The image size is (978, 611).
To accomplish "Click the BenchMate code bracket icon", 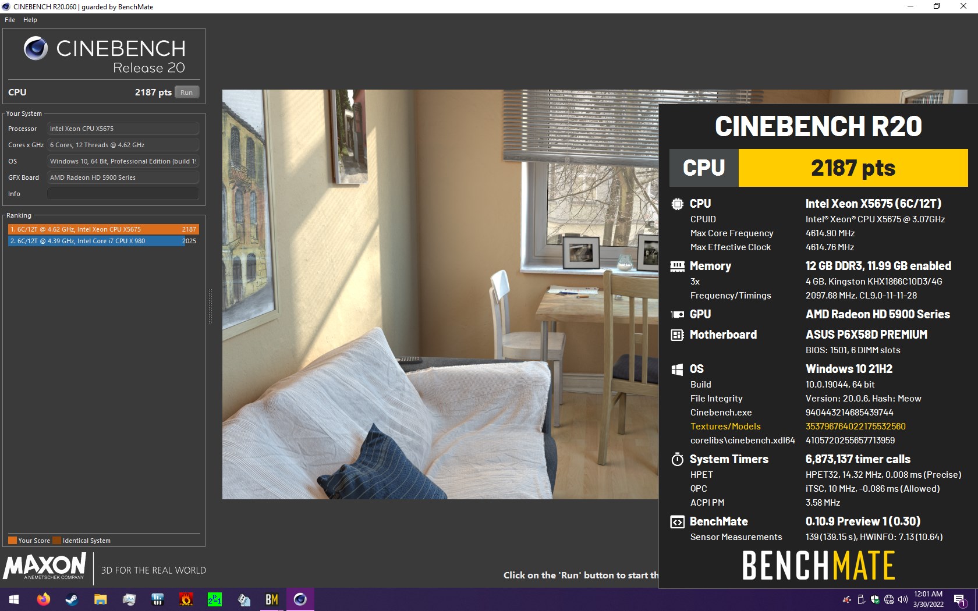I will pos(677,522).
